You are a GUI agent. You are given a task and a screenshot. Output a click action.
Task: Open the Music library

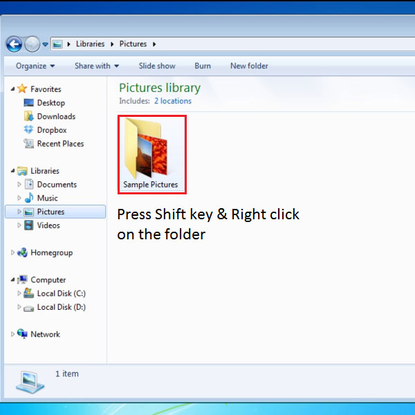(x=47, y=198)
